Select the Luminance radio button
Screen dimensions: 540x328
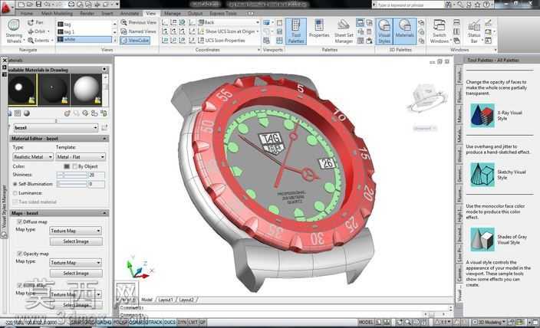point(15,193)
